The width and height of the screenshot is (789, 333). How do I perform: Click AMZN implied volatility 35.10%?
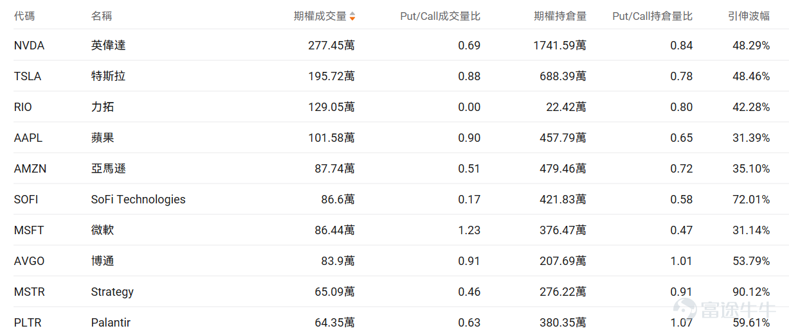751,169
